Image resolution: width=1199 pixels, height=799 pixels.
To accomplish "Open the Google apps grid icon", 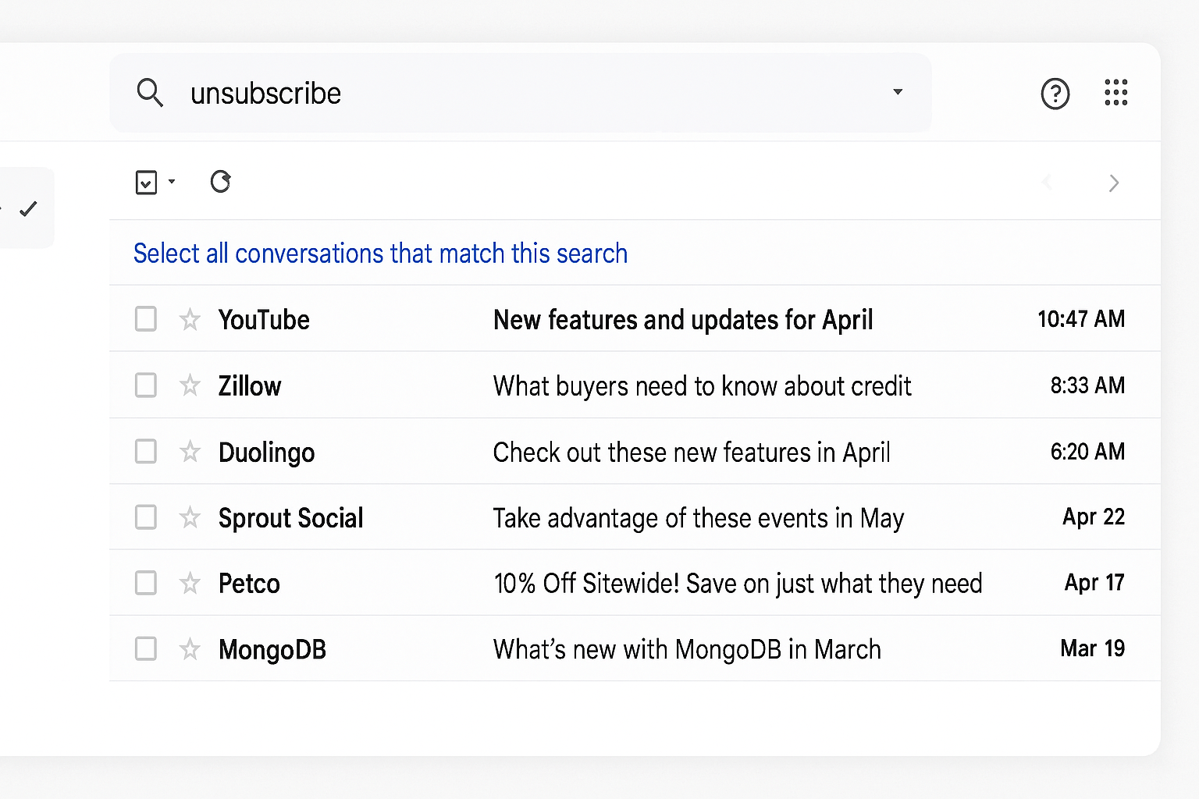I will tap(1116, 92).
